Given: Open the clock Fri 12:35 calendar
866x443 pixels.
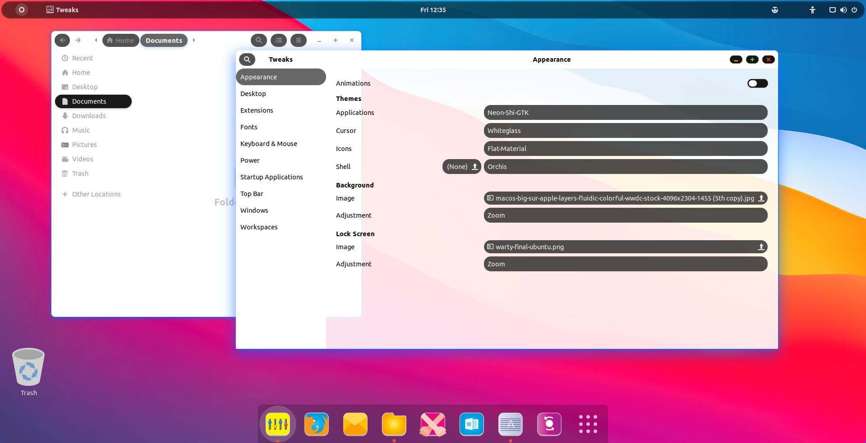Looking at the screenshot, I should point(433,10).
